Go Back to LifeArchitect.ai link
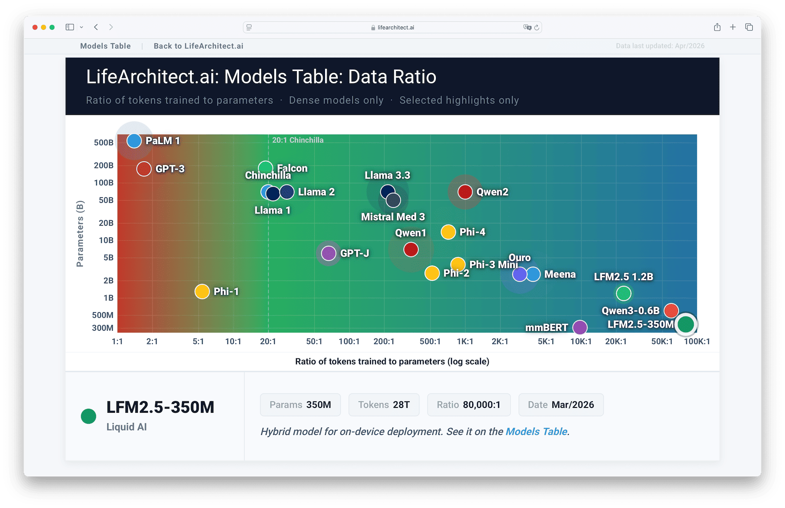Screen dimensions: 785x508 tap(198, 46)
